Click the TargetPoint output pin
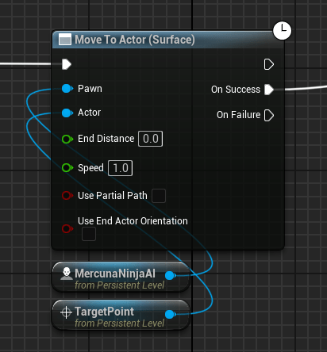This screenshot has width=327, height=352. [x=171, y=314]
